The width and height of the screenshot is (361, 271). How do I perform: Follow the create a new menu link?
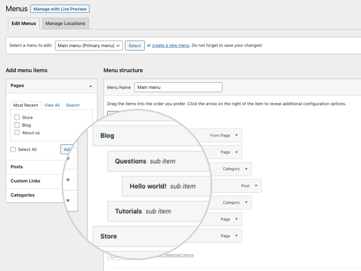171,45
